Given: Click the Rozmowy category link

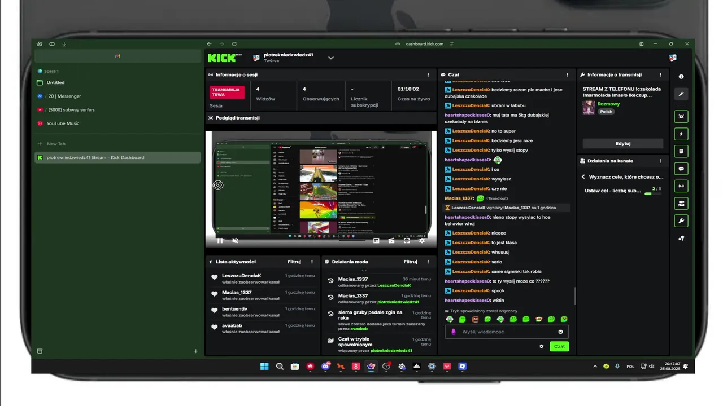Looking at the screenshot, I should pos(608,104).
